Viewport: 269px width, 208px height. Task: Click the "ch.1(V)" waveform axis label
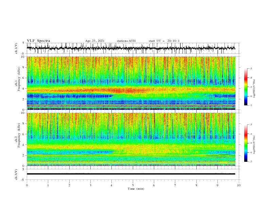[16, 48]
